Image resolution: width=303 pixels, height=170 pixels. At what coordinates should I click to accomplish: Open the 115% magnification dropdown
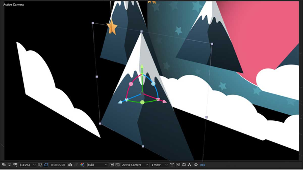28,165
